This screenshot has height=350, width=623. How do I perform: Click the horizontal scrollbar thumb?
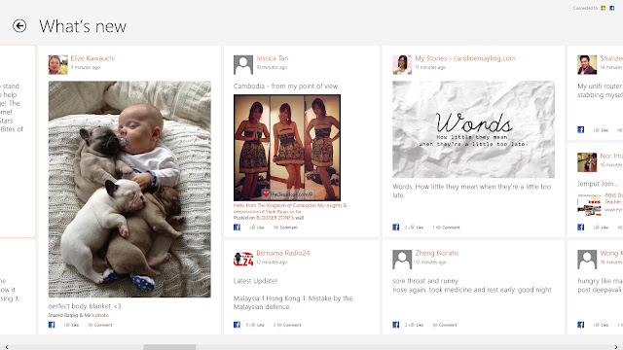tap(169, 347)
